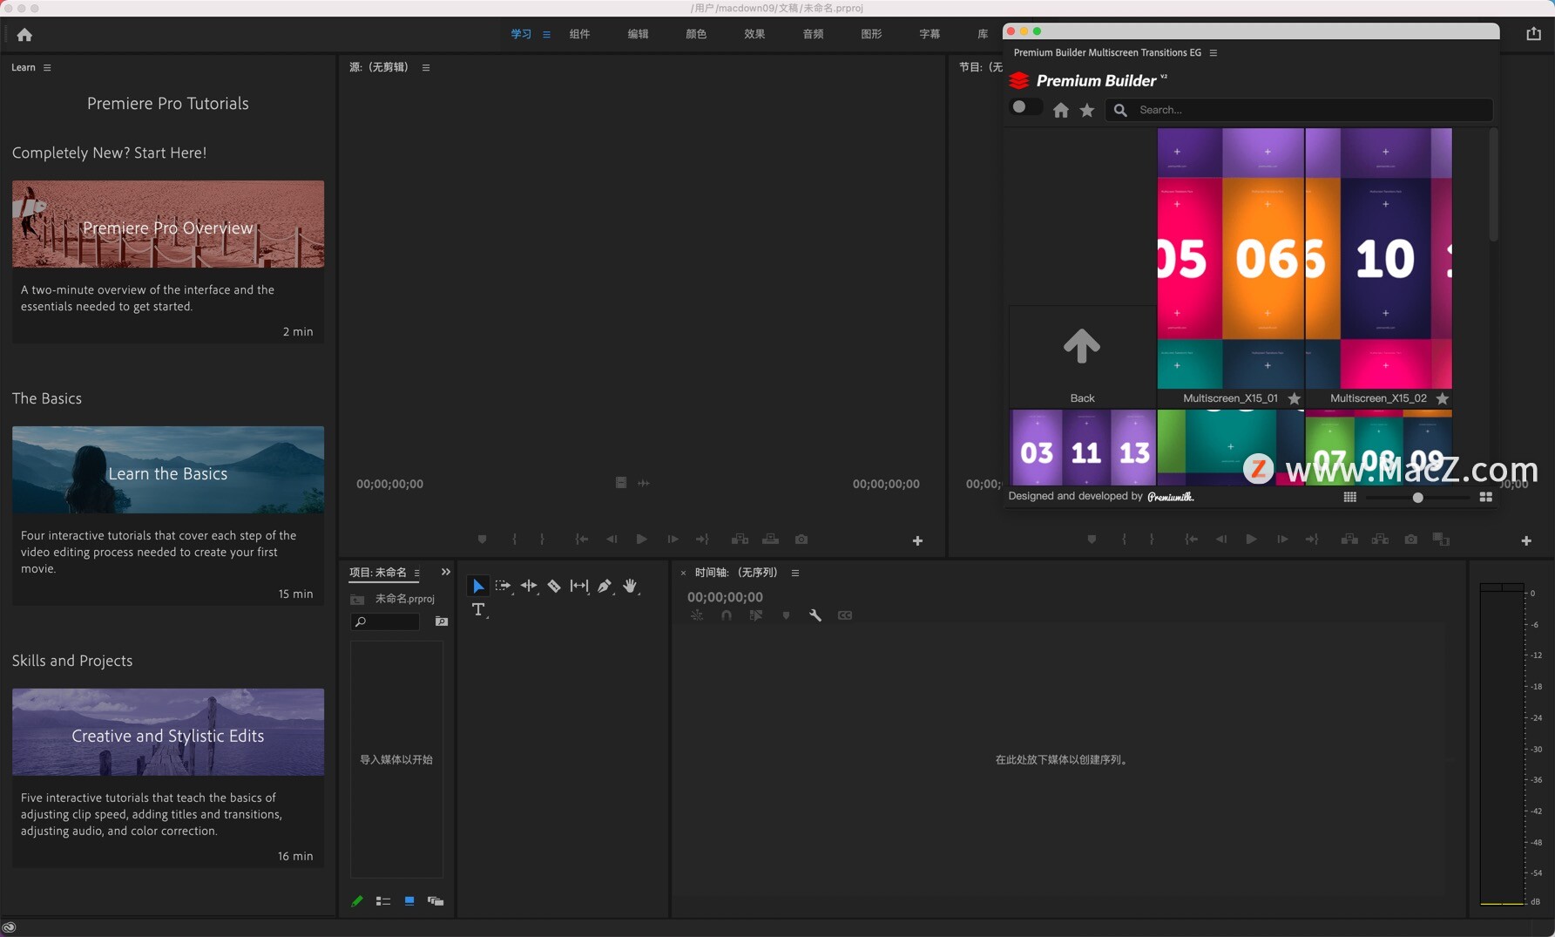
Task: Open Program monitor button editor plus
Action: [x=1526, y=541]
